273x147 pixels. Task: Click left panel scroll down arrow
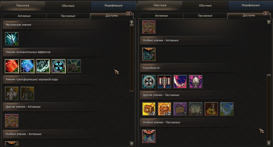click(x=132, y=144)
